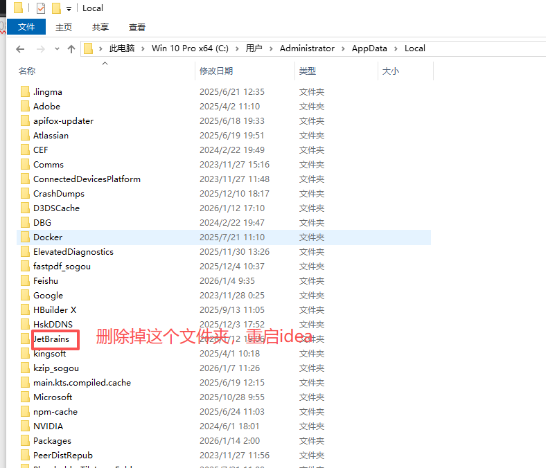Expand chevron after Win 10 Pro x64 (C:)
The width and height of the screenshot is (546, 468).
click(x=237, y=48)
